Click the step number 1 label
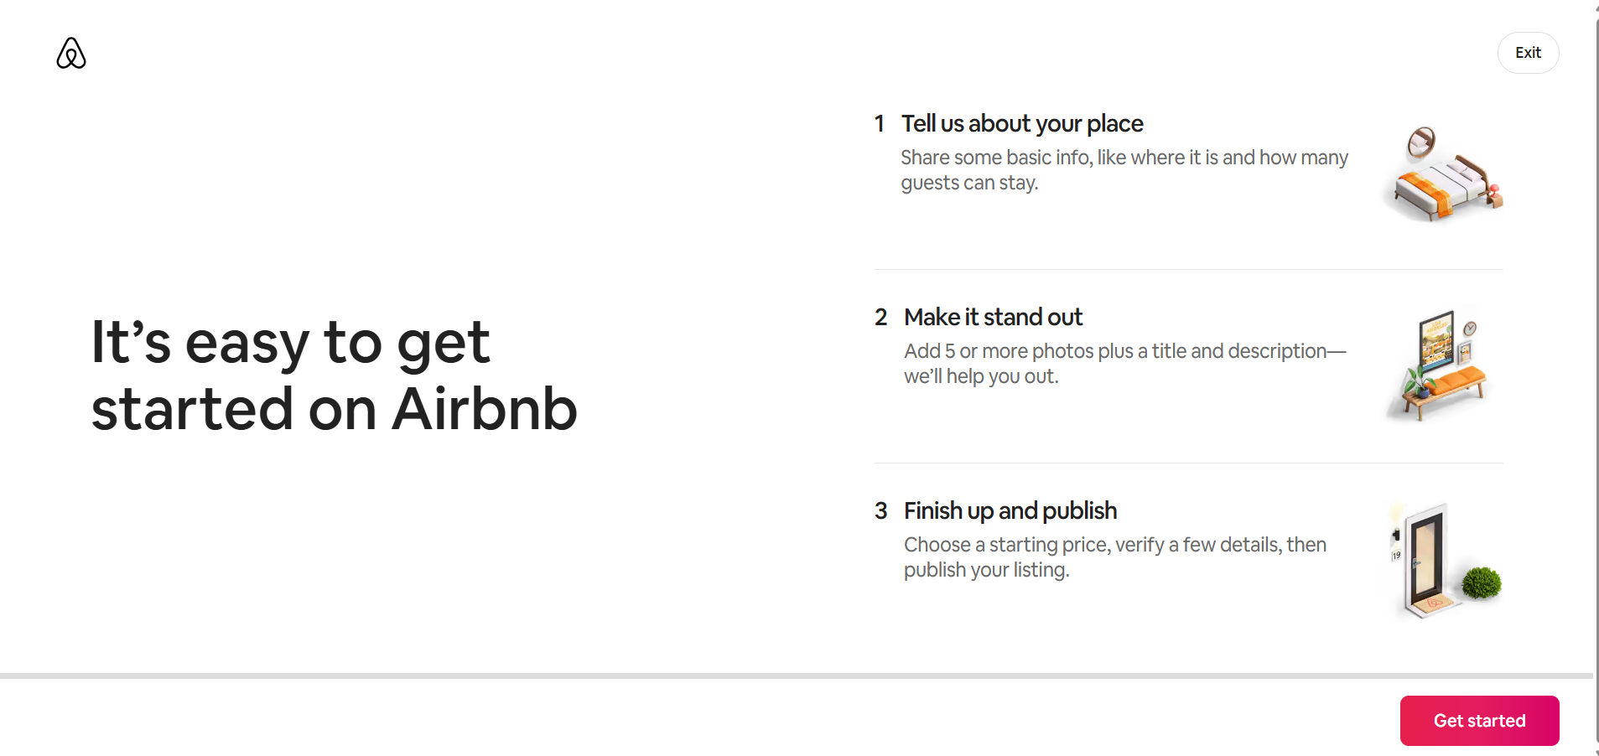Screen dimensions: 1599x756 pyautogui.click(x=880, y=124)
